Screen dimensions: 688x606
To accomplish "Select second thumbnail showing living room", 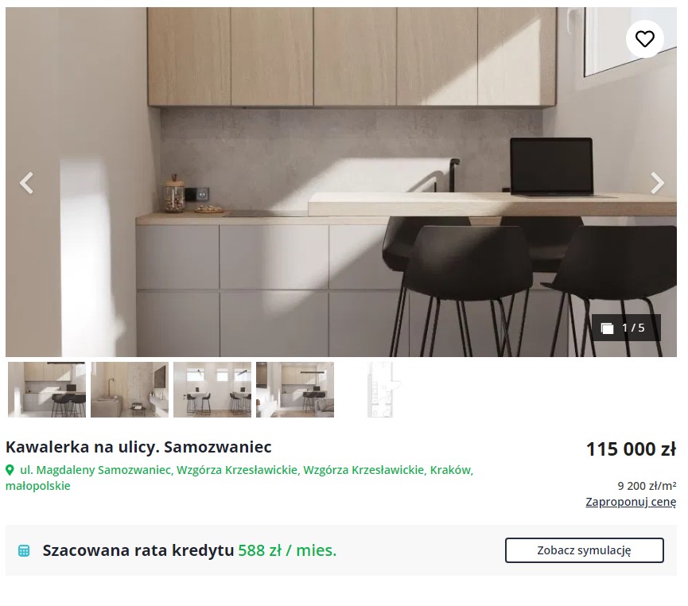I will [130, 389].
